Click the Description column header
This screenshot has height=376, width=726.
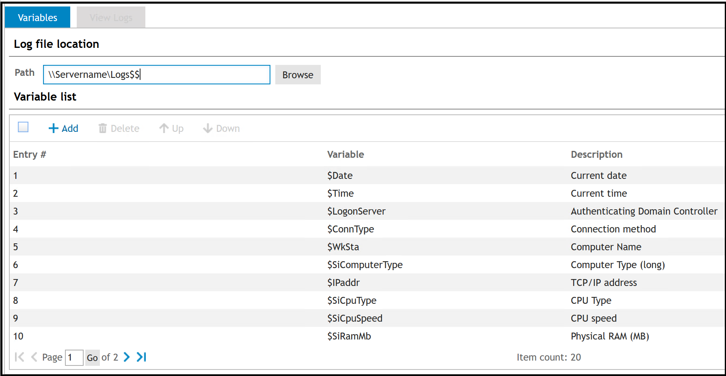pos(596,155)
